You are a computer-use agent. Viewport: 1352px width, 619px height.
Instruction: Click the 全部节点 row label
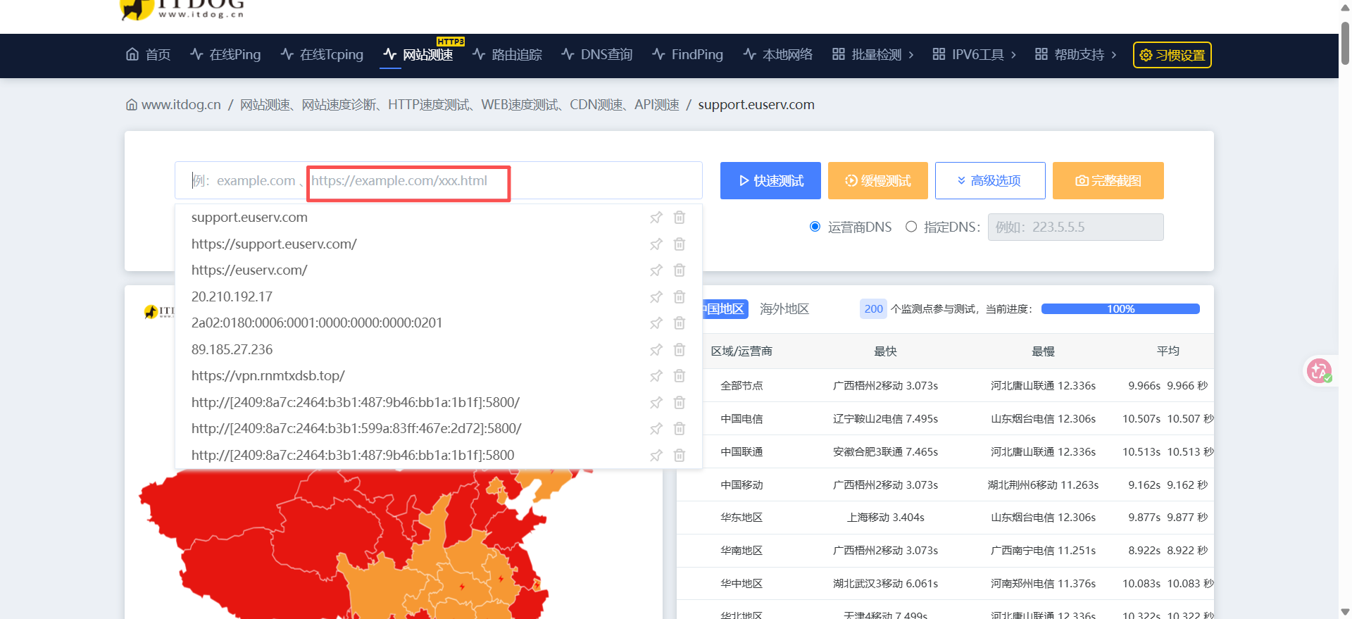click(x=741, y=386)
